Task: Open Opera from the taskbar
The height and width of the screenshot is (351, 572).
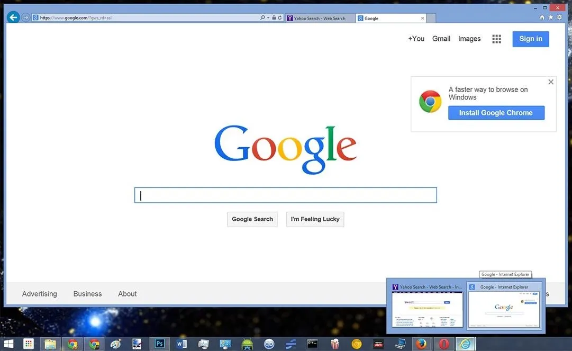Action: click(x=443, y=344)
